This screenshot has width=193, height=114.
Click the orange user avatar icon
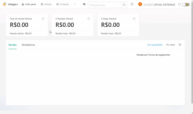140,4
